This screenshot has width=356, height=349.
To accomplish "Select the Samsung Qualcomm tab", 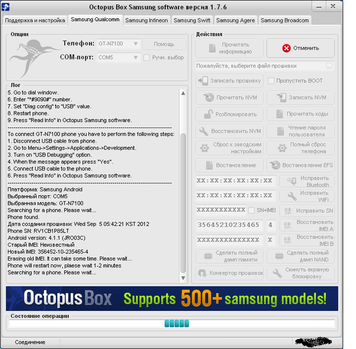I will pos(95,19).
